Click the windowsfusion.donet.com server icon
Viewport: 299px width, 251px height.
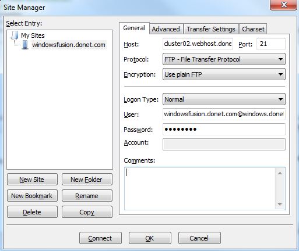25,45
